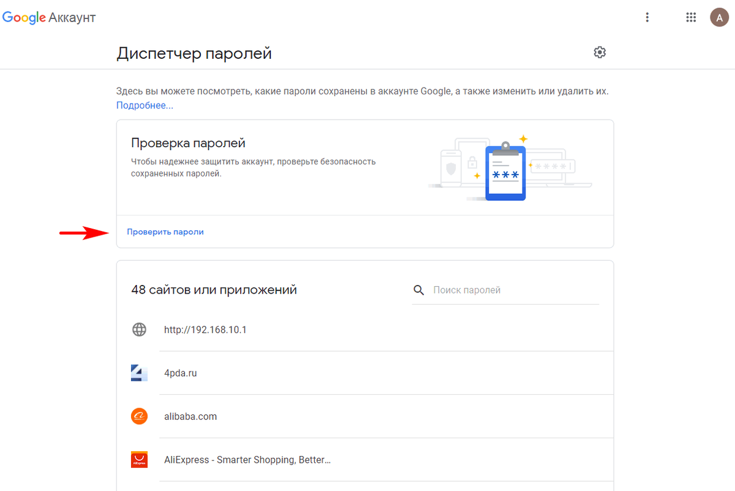This screenshot has width=735, height=491.
Task: Click the globe icon for 192.168.10.1
Action: click(140, 330)
